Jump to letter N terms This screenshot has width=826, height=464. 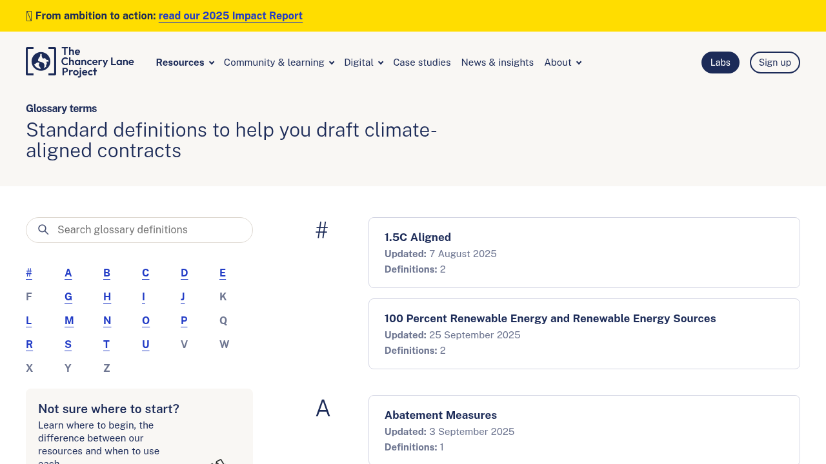(x=107, y=321)
